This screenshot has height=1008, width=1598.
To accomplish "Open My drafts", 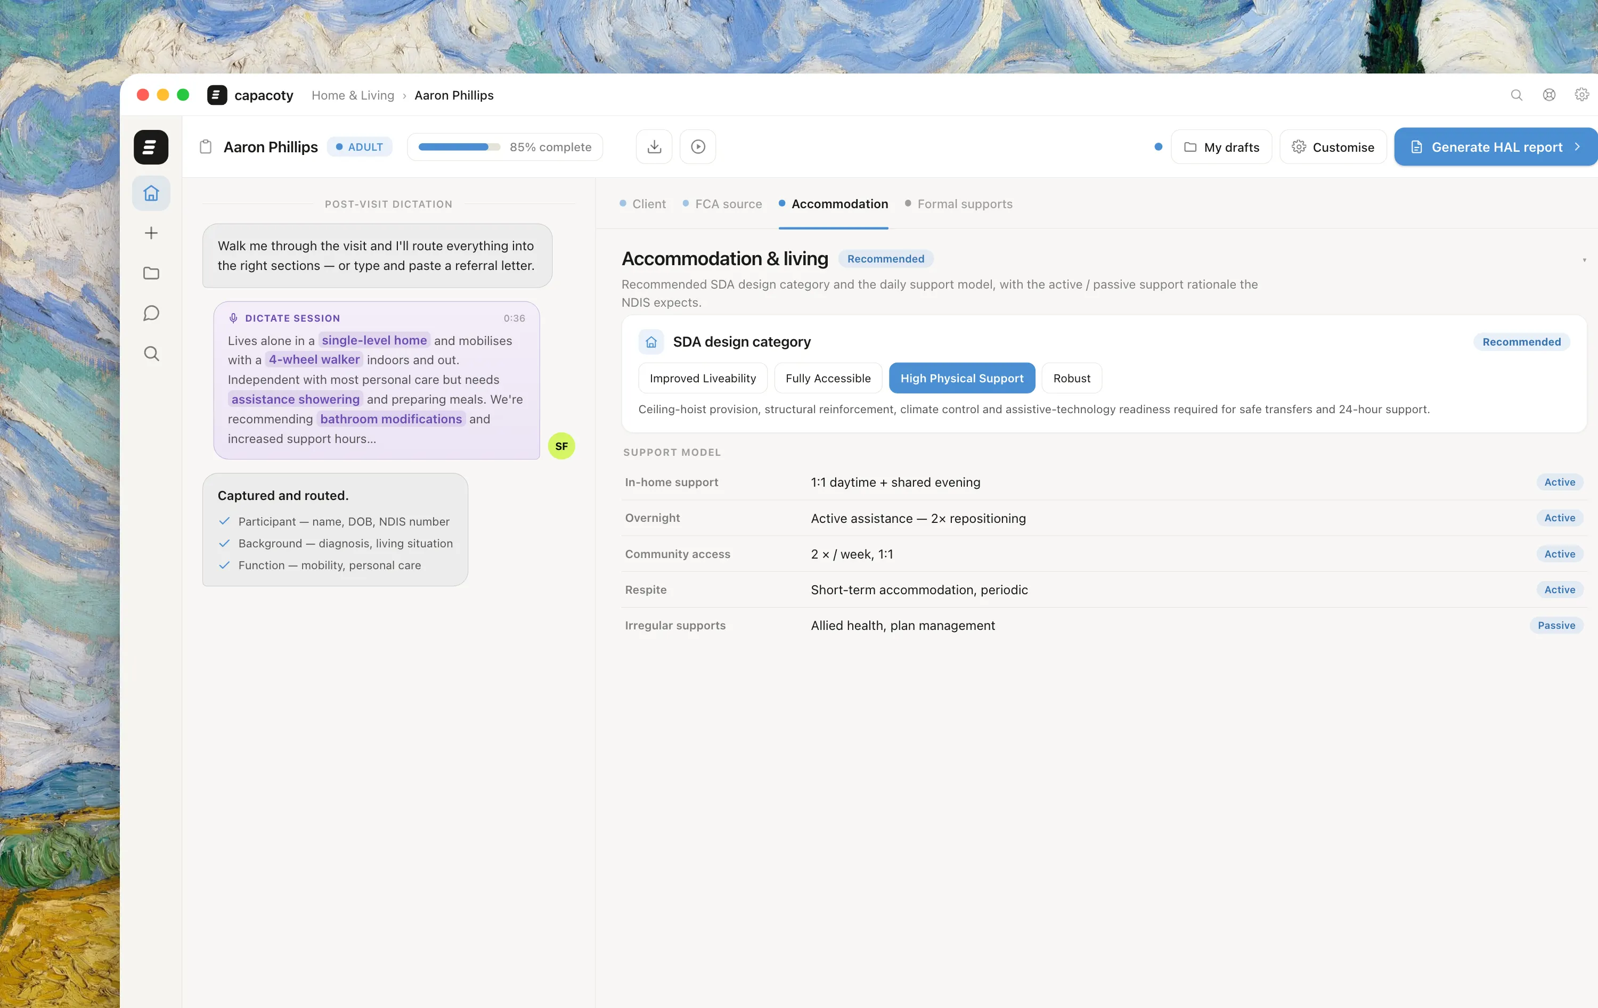I will point(1222,146).
